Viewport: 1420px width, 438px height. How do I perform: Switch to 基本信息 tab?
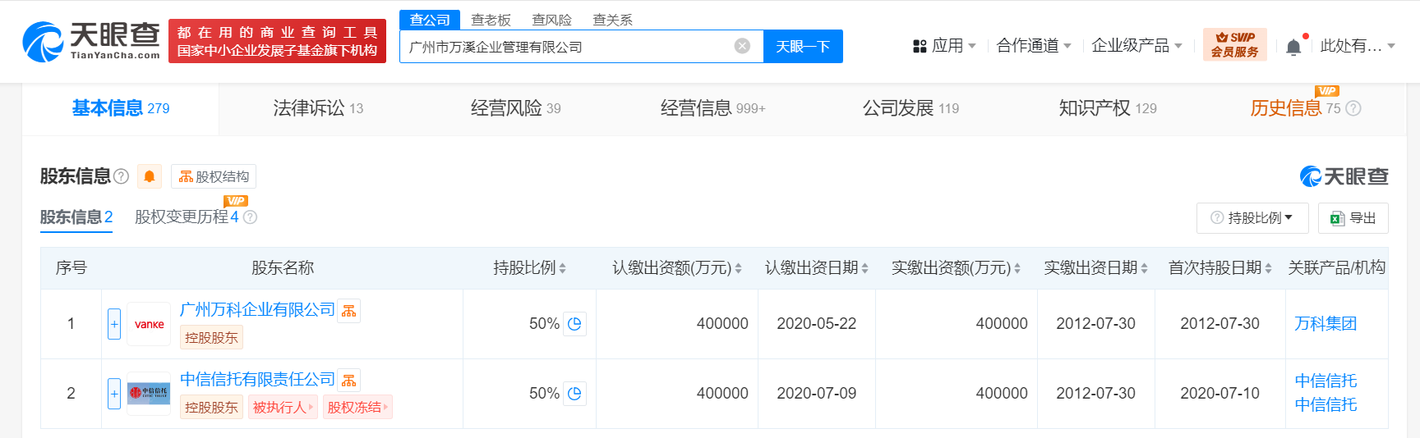click(121, 108)
